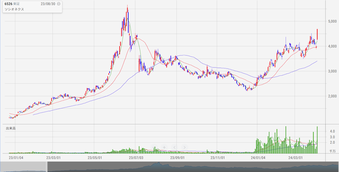Image resolution: width=339 pixels, height=172 pixels.
Task: Click the 24/03/01 date axis label
Action: (296, 158)
